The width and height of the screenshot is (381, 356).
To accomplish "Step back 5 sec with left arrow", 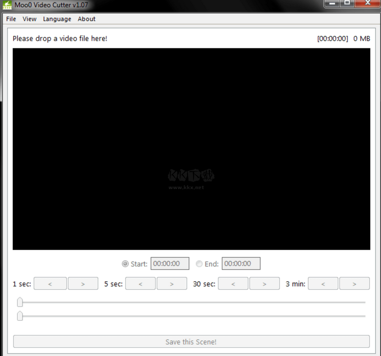I will 140,283.
